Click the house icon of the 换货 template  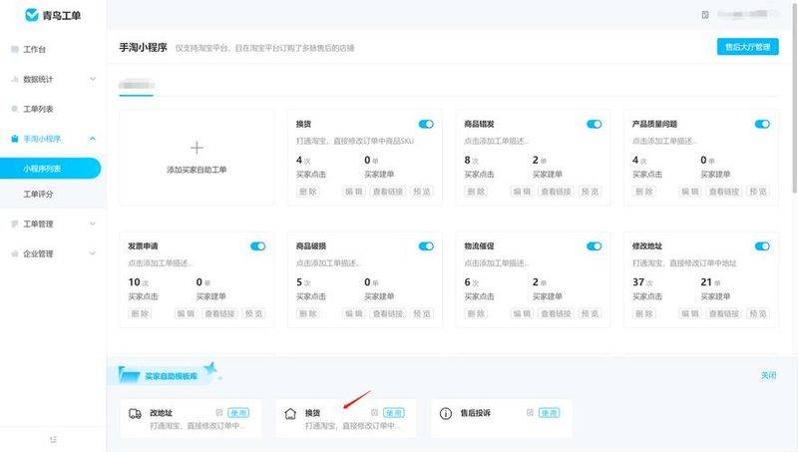coord(290,413)
